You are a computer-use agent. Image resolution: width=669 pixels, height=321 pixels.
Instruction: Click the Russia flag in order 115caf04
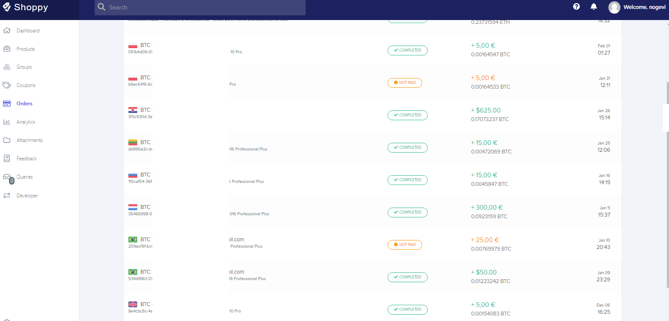point(133,175)
